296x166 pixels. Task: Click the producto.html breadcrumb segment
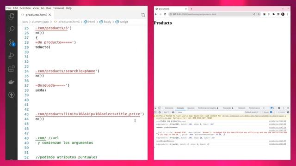[67, 22]
